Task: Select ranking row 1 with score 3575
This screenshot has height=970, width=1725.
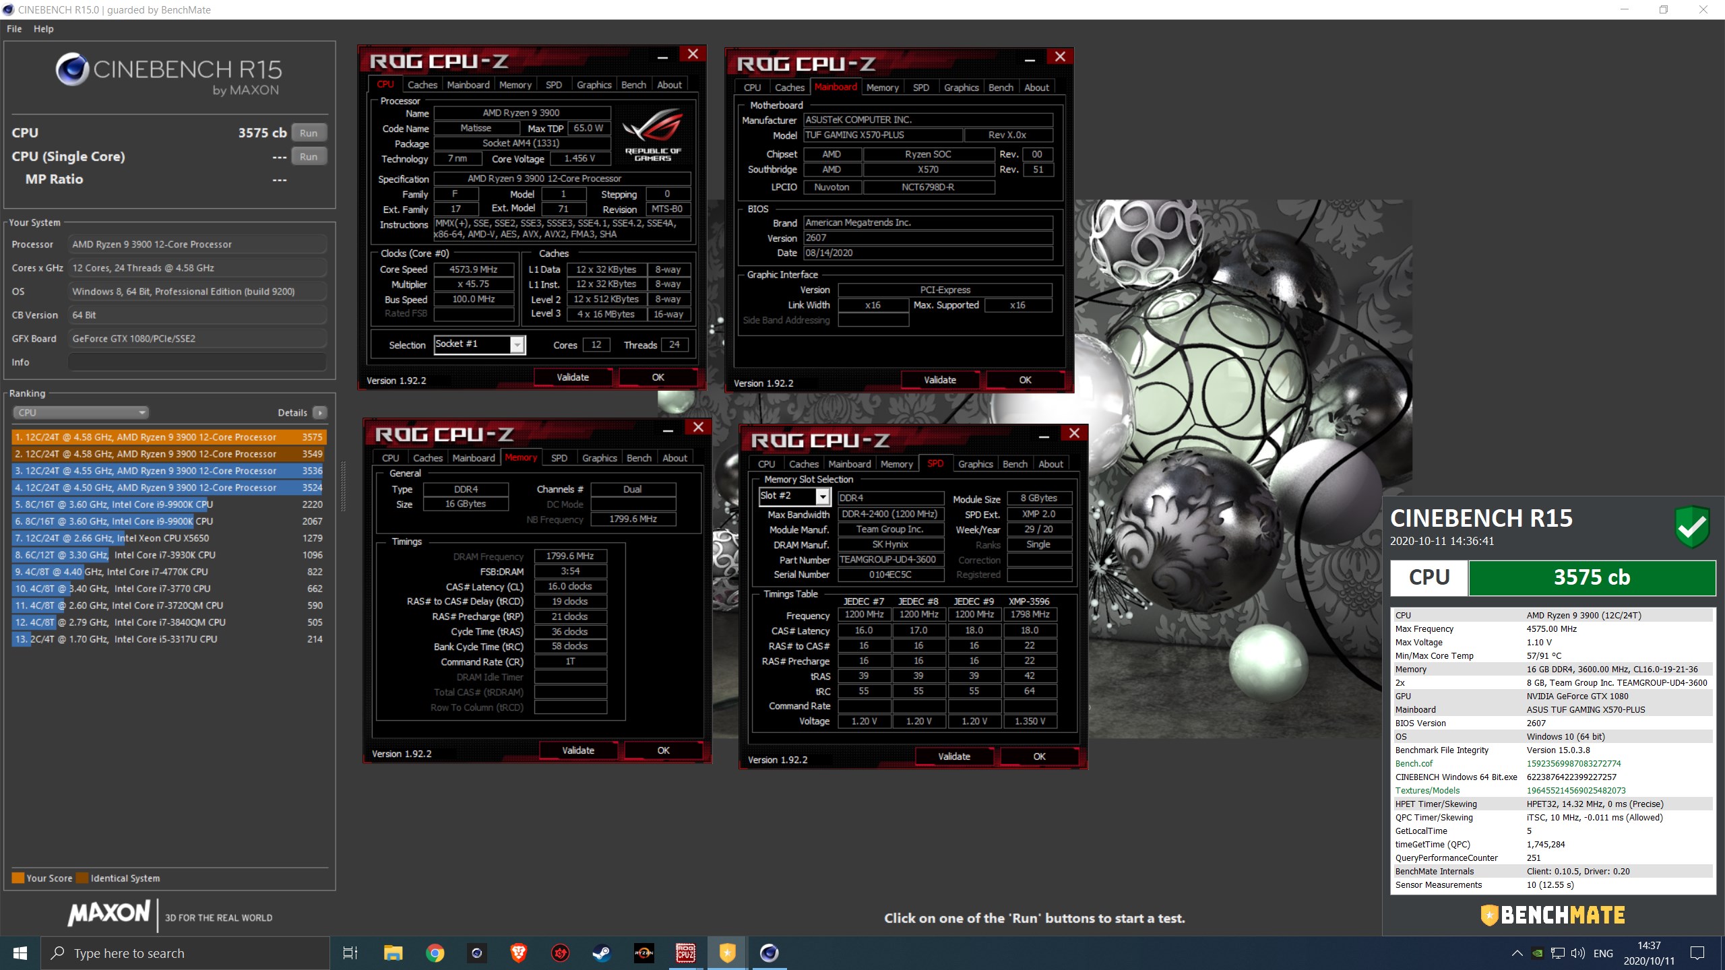Action: coord(169,437)
